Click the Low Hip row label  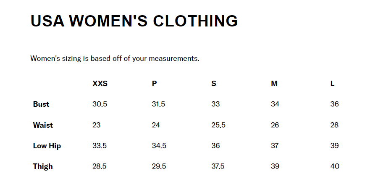[x=47, y=146]
